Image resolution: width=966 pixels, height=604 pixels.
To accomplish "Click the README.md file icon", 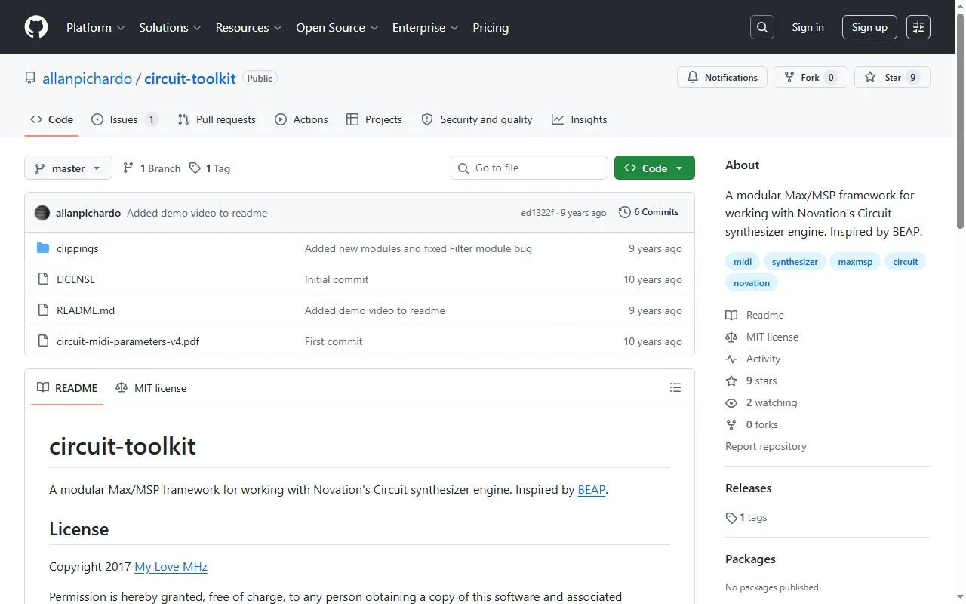I will [x=43, y=310].
